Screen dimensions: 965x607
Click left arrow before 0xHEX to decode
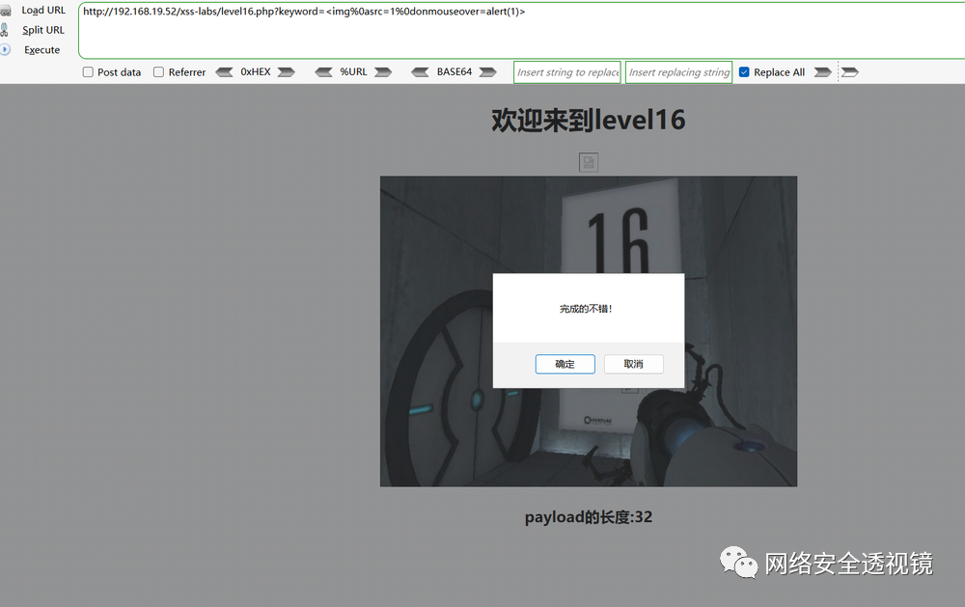click(x=224, y=72)
